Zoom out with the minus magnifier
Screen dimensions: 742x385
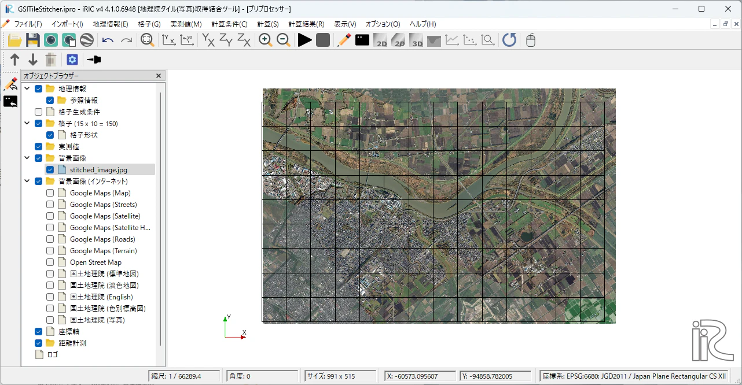tap(284, 40)
